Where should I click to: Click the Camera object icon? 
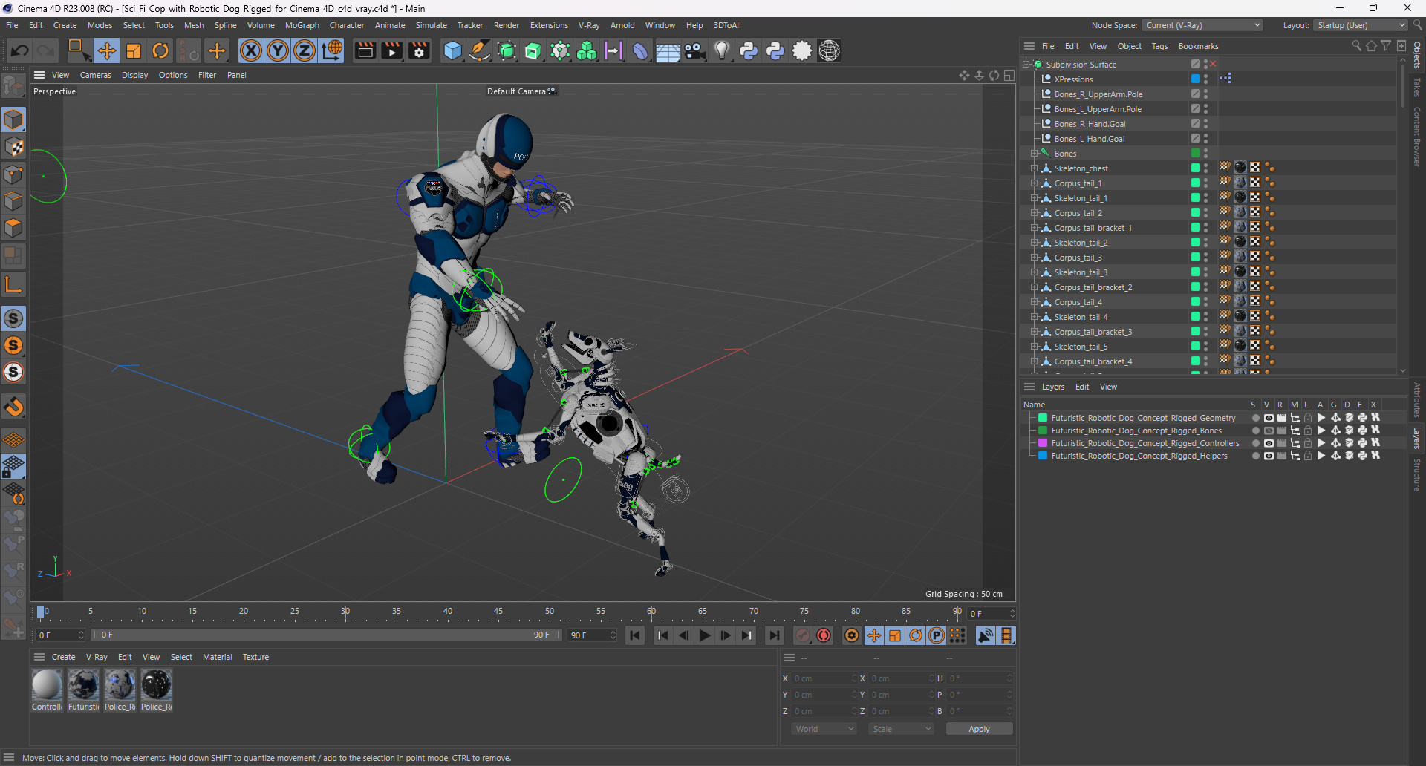[x=695, y=50]
